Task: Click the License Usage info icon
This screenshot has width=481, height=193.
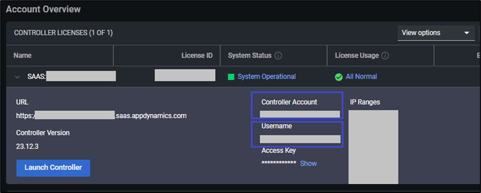Action: click(385, 56)
